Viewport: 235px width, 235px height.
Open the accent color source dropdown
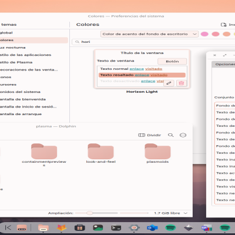(x=149, y=34)
